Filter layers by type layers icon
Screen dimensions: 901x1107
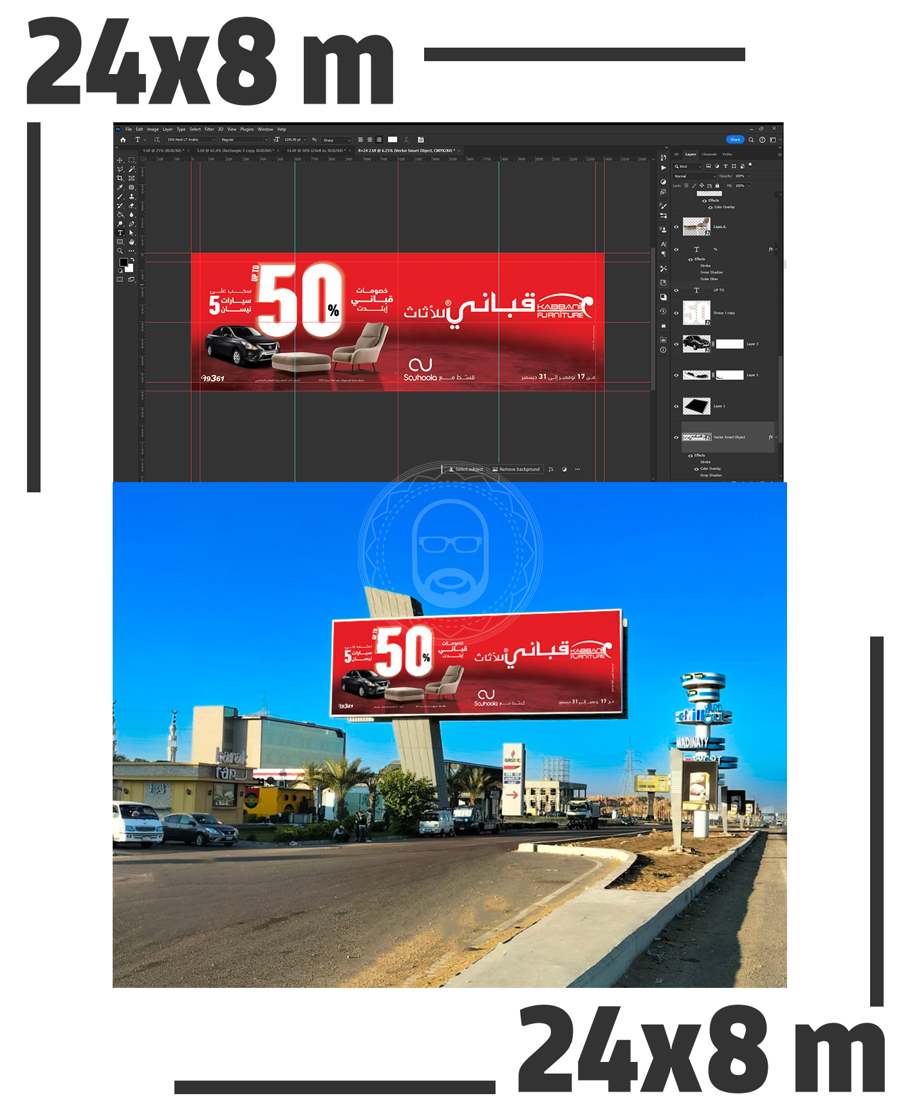tap(725, 166)
